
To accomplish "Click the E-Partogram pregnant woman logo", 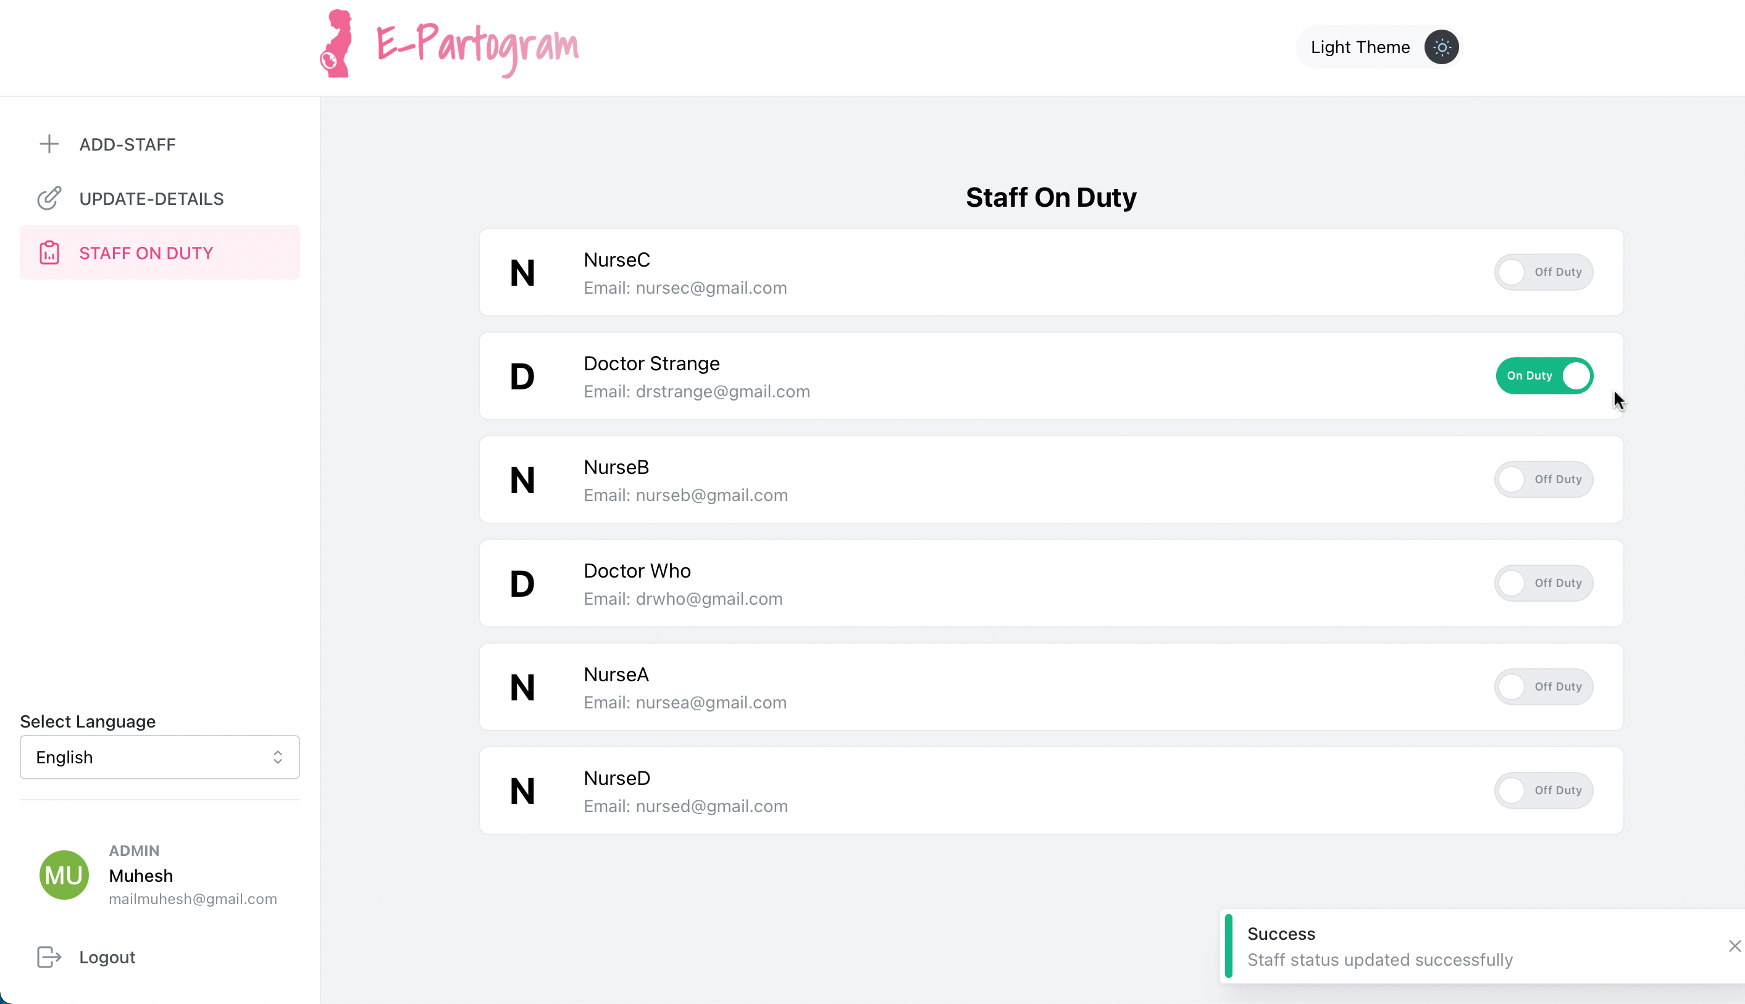I will click(336, 43).
